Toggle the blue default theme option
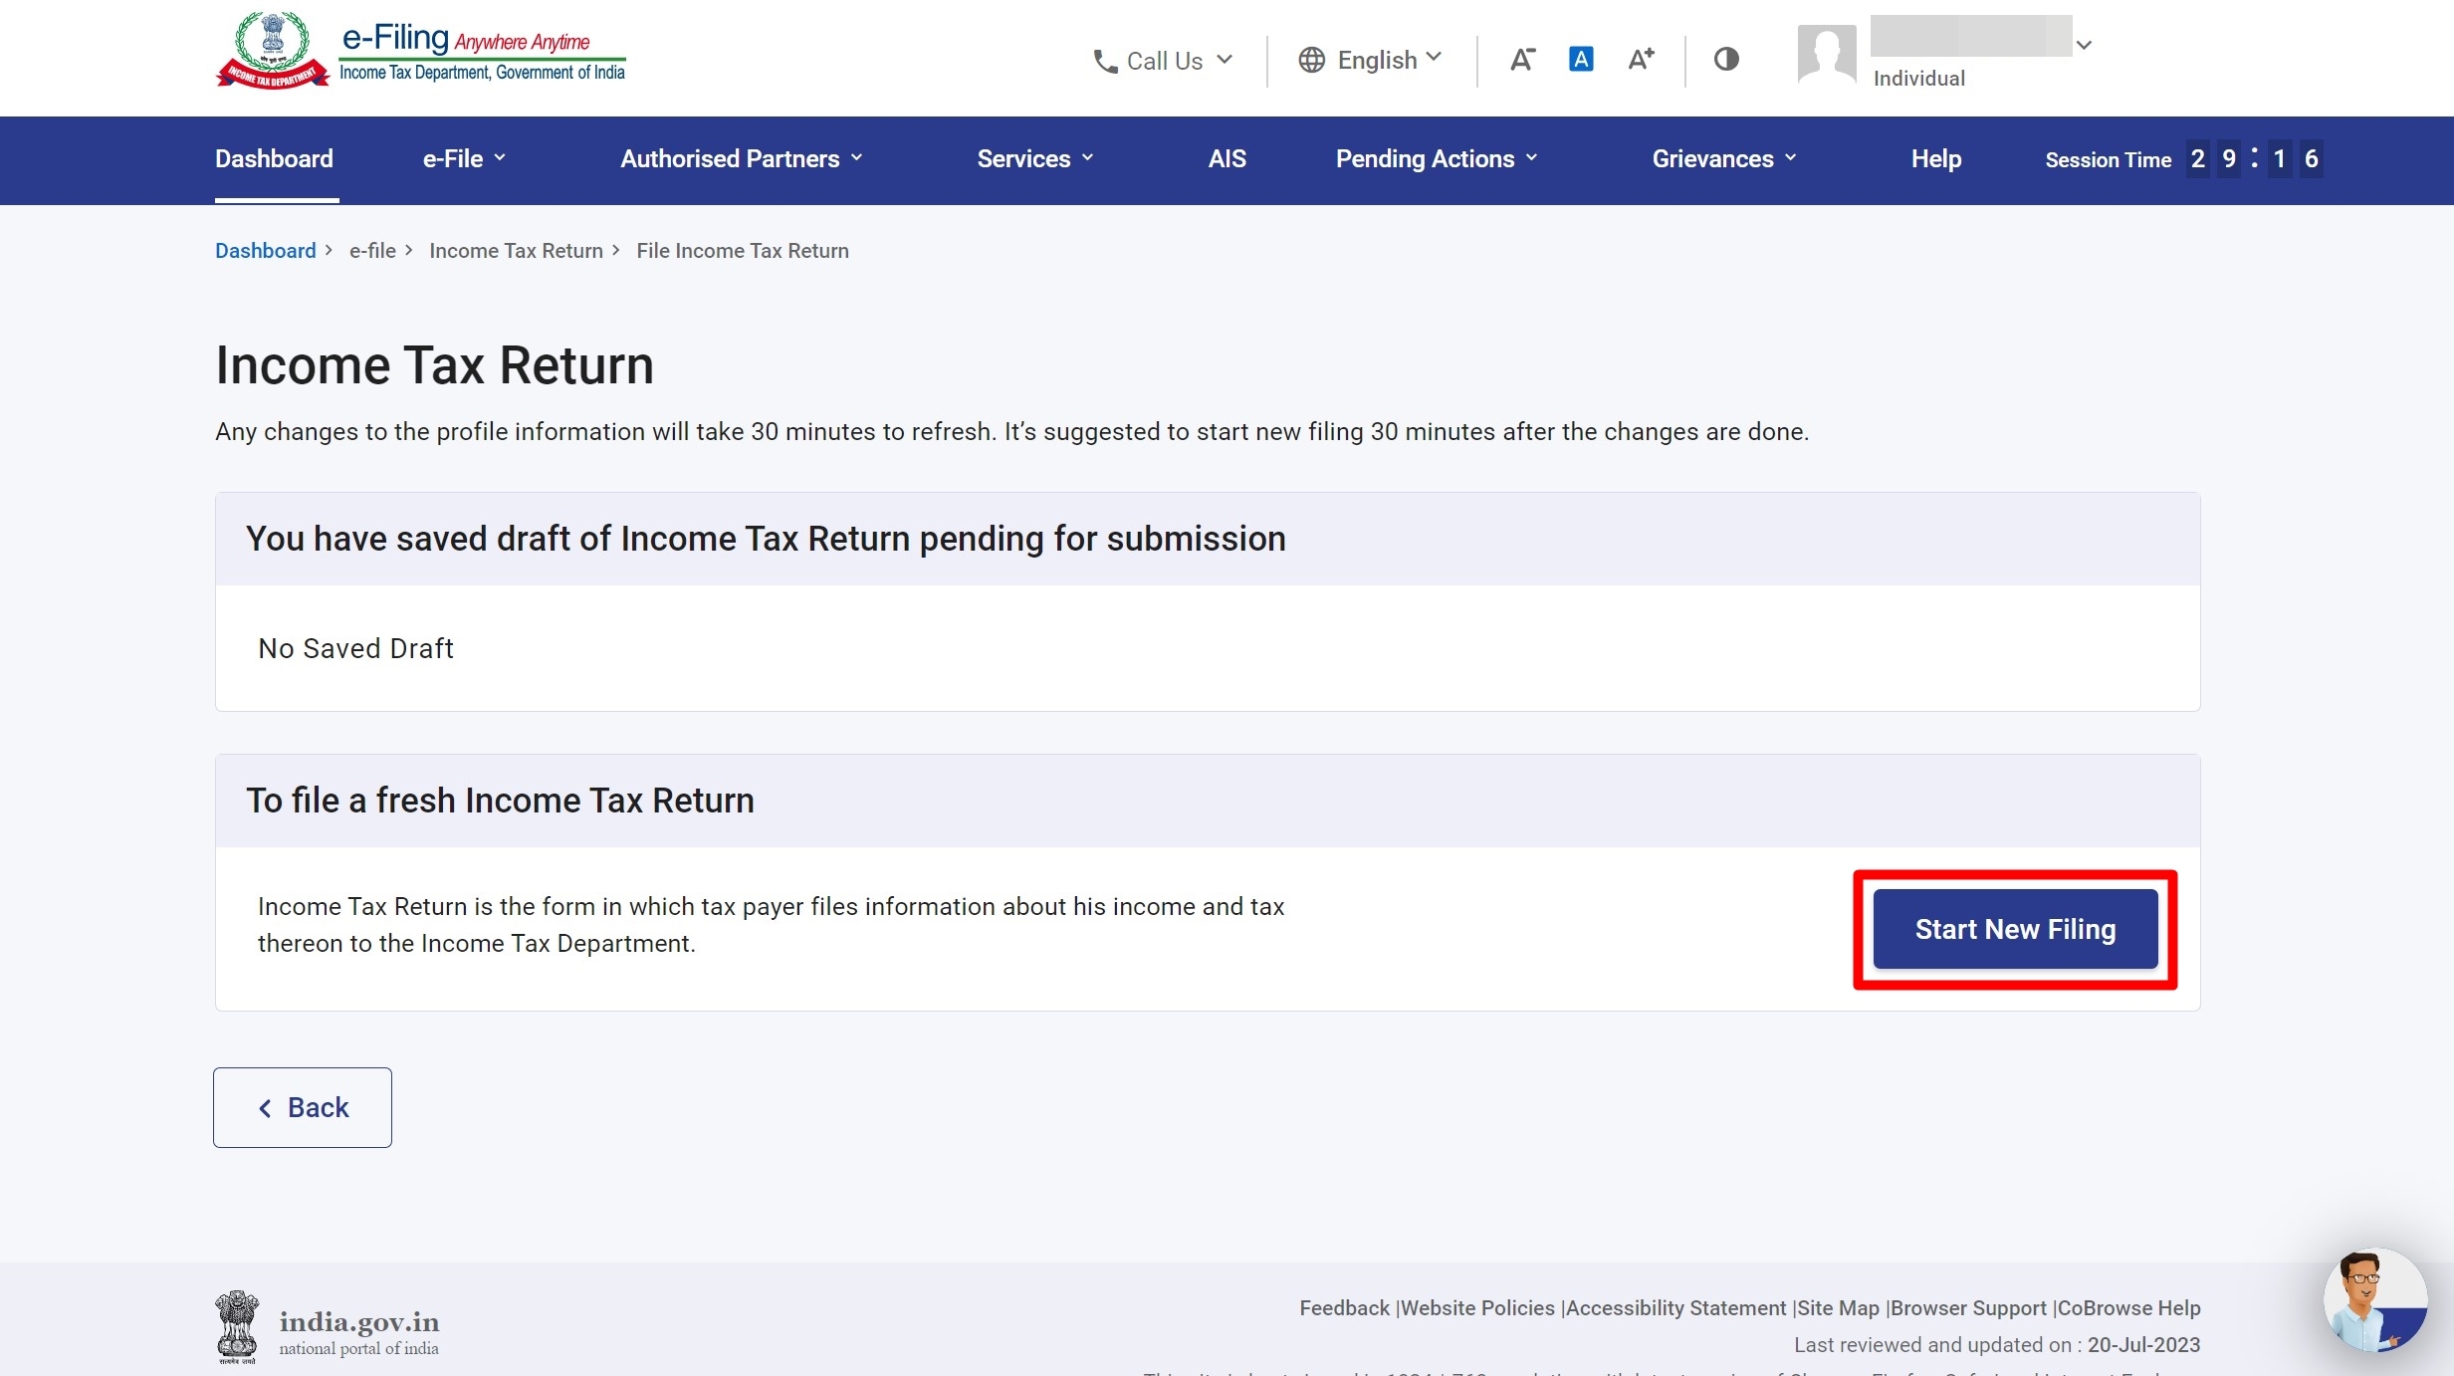The width and height of the screenshot is (2454, 1376). (1582, 60)
